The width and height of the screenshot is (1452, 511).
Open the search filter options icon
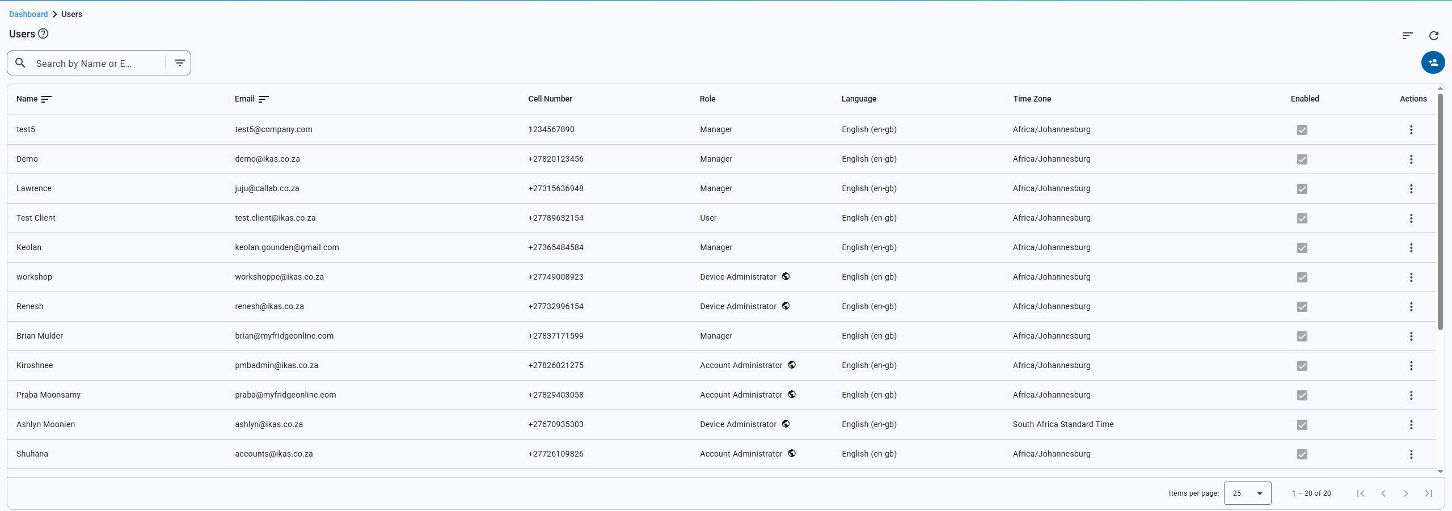click(180, 63)
